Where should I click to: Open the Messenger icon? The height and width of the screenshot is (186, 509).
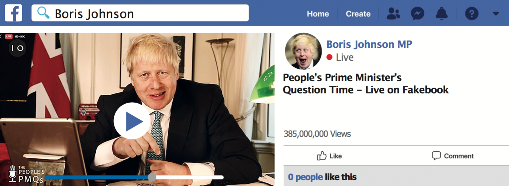pos(417,14)
